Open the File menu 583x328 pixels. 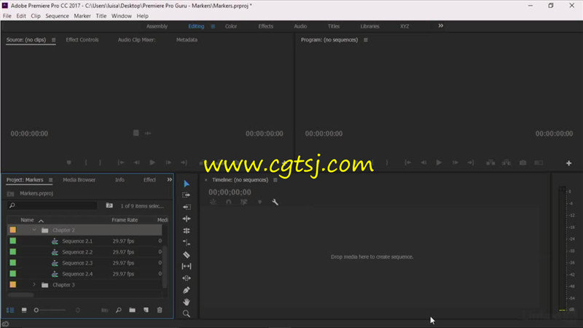[x=7, y=16]
